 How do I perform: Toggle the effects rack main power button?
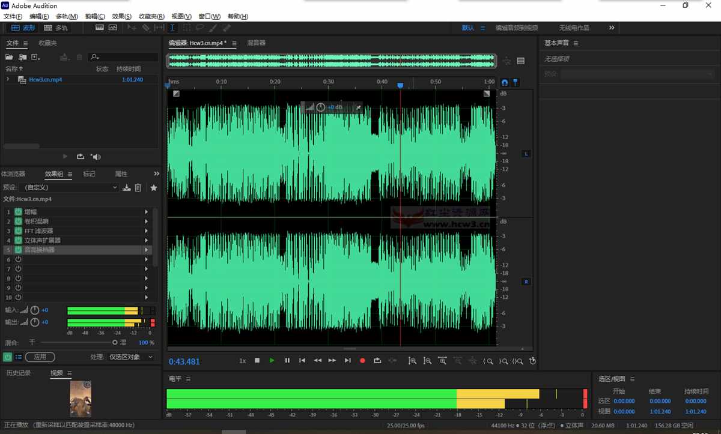click(x=7, y=357)
